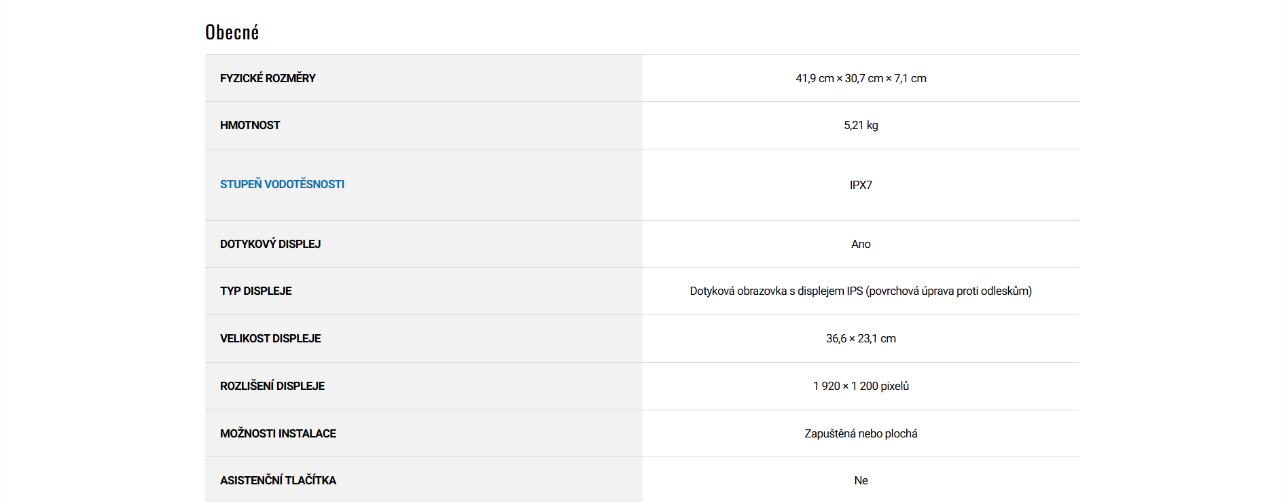1286x502 pixels.
Task: Click the Ne value for assist buttons
Action: point(861,480)
